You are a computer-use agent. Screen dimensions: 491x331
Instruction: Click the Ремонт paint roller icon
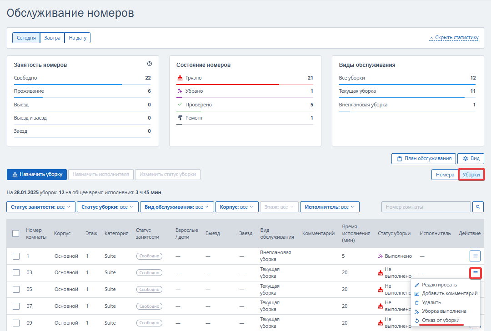pyautogui.click(x=180, y=118)
